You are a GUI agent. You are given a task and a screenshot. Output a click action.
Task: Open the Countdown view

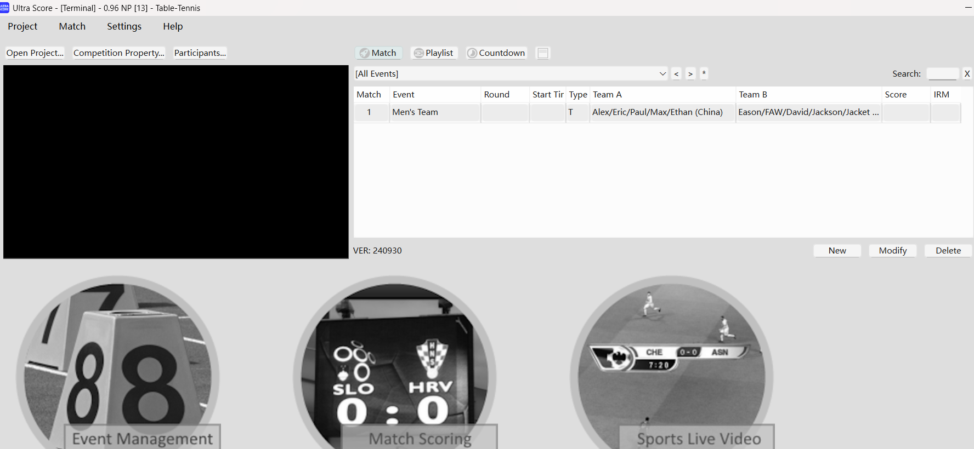tap(496, 53)
